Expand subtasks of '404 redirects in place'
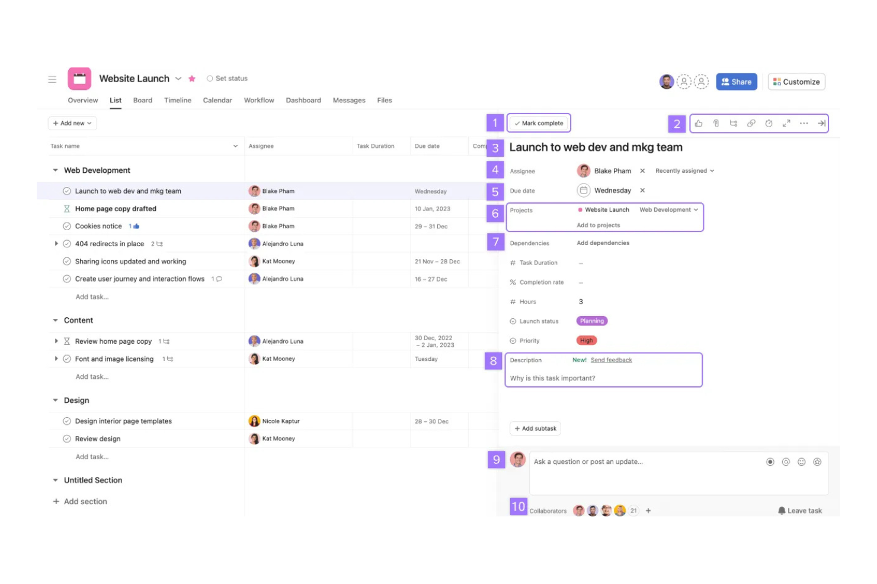This screenshot has width=877, height=584. pos(56,243)
